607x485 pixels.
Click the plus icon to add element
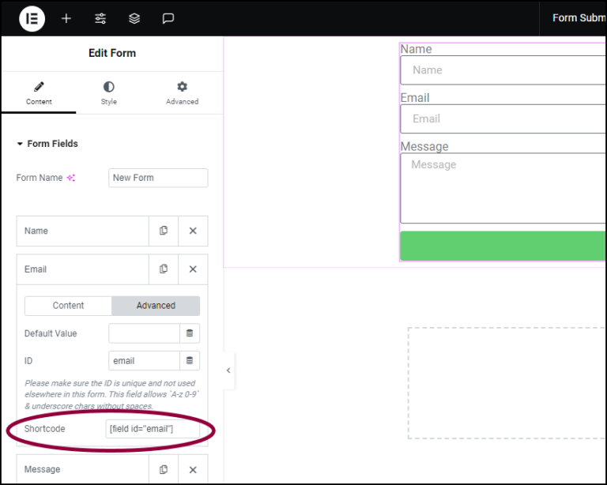tap(66, 18)
